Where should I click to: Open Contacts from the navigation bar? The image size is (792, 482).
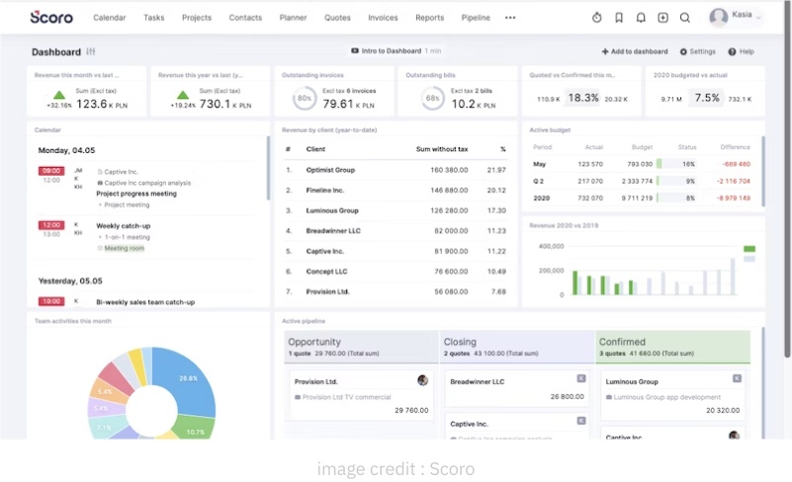[245, 18]
